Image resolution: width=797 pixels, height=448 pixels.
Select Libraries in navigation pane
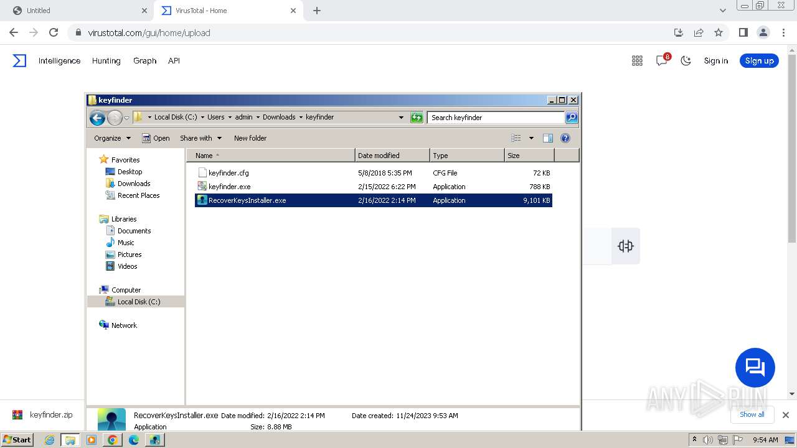coord(123,219)
